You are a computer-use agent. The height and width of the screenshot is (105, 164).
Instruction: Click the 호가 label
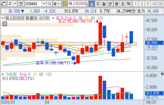point(141,11)
